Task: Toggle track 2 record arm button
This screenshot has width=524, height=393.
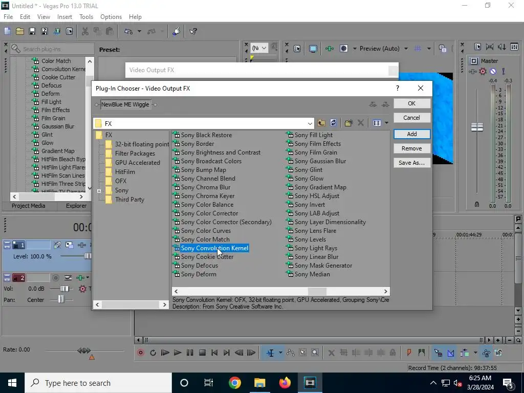Action: [x=56, y=278]
